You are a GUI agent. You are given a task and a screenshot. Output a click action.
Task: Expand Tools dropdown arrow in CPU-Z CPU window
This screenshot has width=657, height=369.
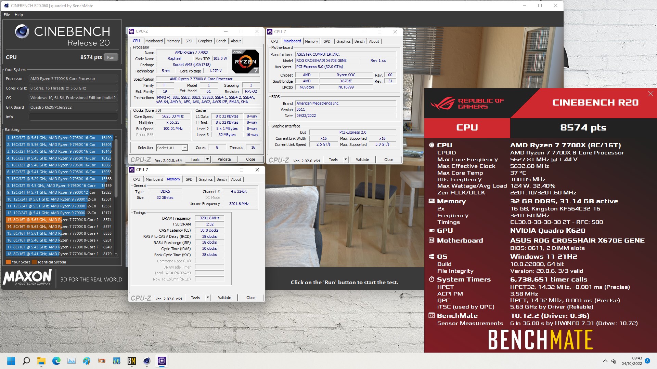click(207, 159)
